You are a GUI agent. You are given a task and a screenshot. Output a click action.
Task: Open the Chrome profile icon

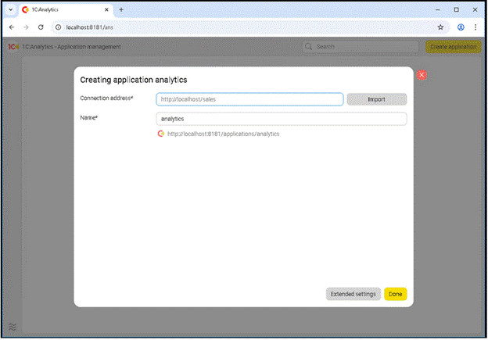461,27
